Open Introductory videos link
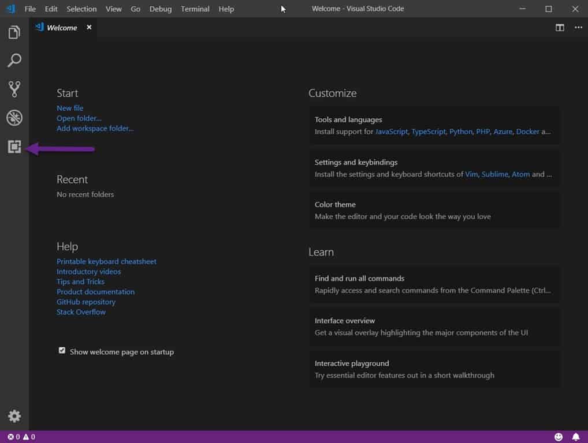Screen dimensions: 588x443 pos(88,272)
